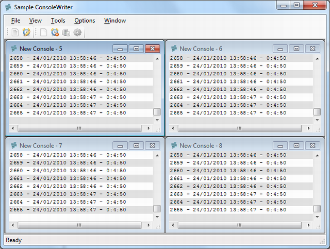Minimize the New Console - 5 window
This screenshot has height=249, width=330.
click(120, 49)
